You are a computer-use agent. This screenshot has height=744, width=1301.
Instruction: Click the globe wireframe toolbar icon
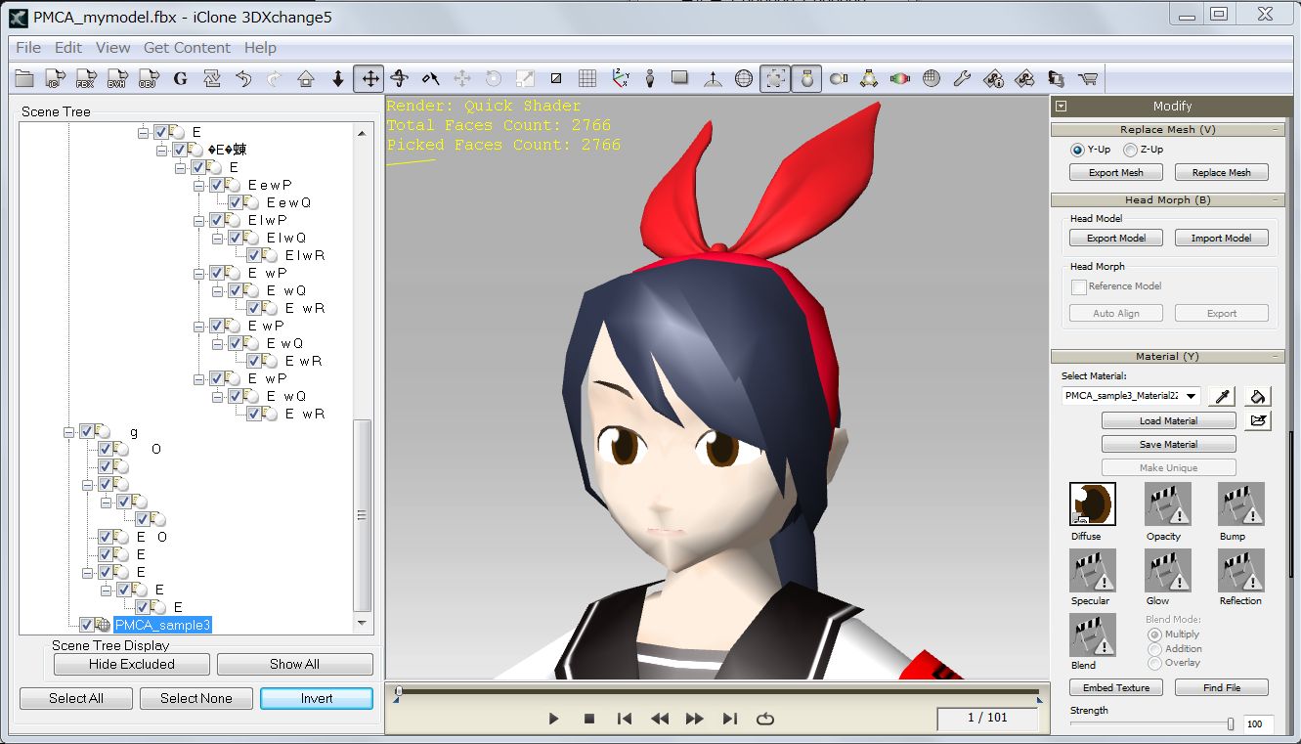click(x=744, y=78)
